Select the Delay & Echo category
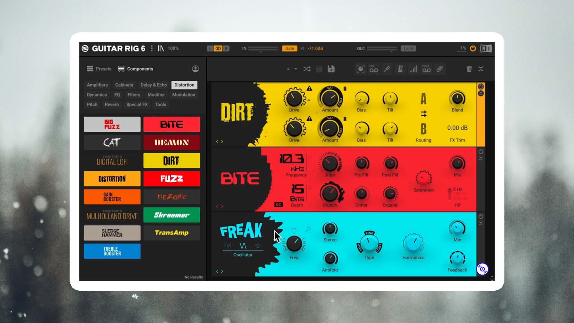Image resolution: width=574 pixels, height=323 pixels. click(x=154, y=85)
